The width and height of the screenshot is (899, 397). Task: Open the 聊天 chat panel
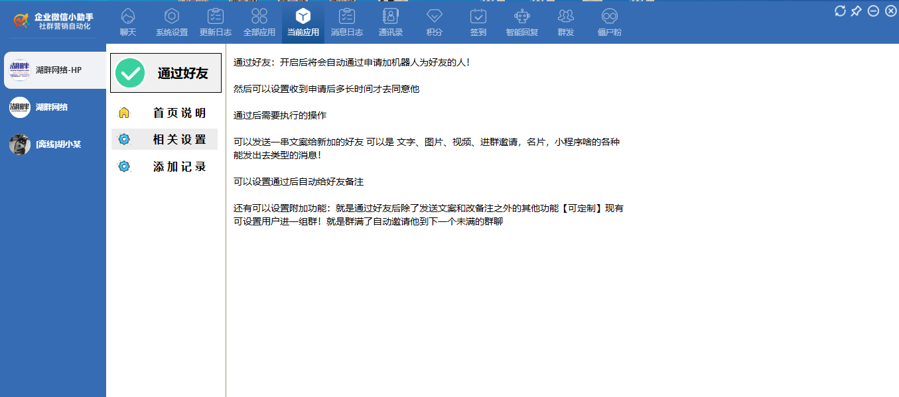127,20
